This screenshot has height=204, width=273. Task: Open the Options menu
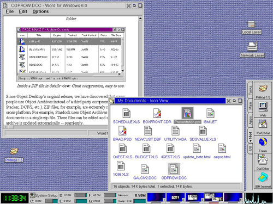point(40,11)
